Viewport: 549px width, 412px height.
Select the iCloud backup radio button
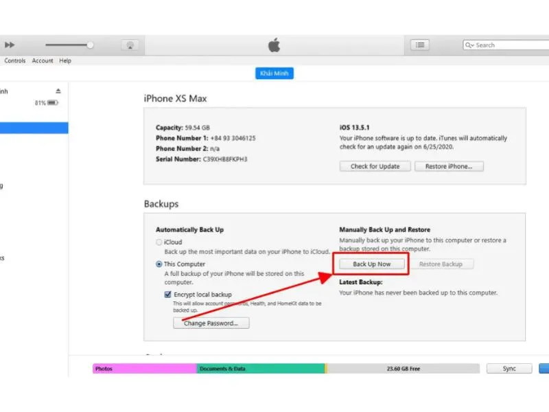point(159,242)
